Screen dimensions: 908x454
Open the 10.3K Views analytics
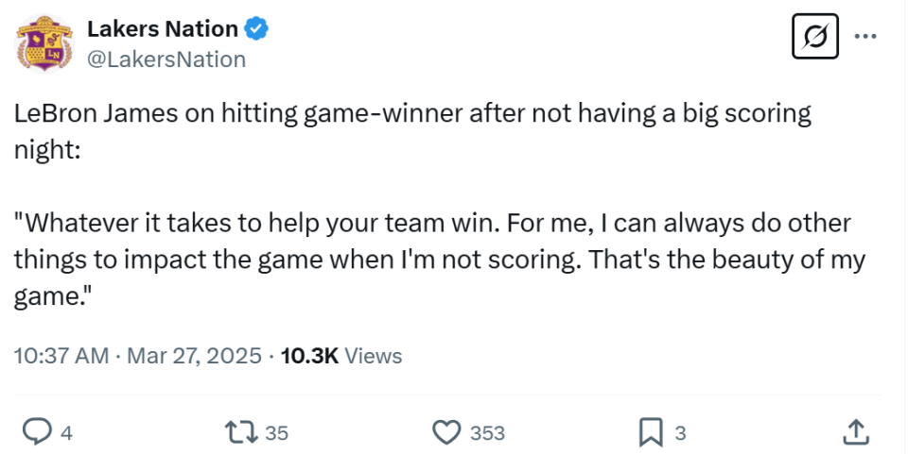341,355
